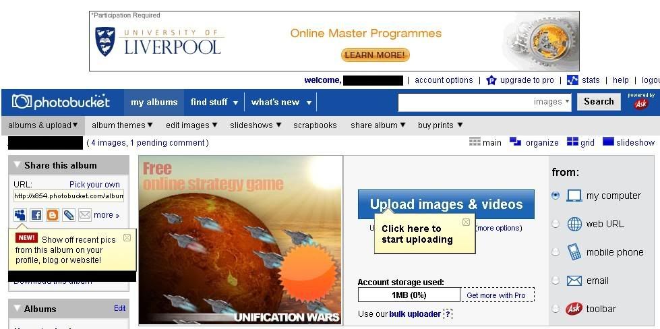660x329 pixels.
Task: Click the mobile phone icon
Action: click(574, 252)
